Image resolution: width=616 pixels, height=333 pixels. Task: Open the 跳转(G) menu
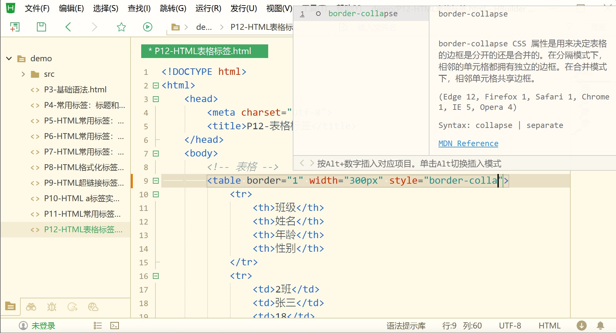click(173, 8)
